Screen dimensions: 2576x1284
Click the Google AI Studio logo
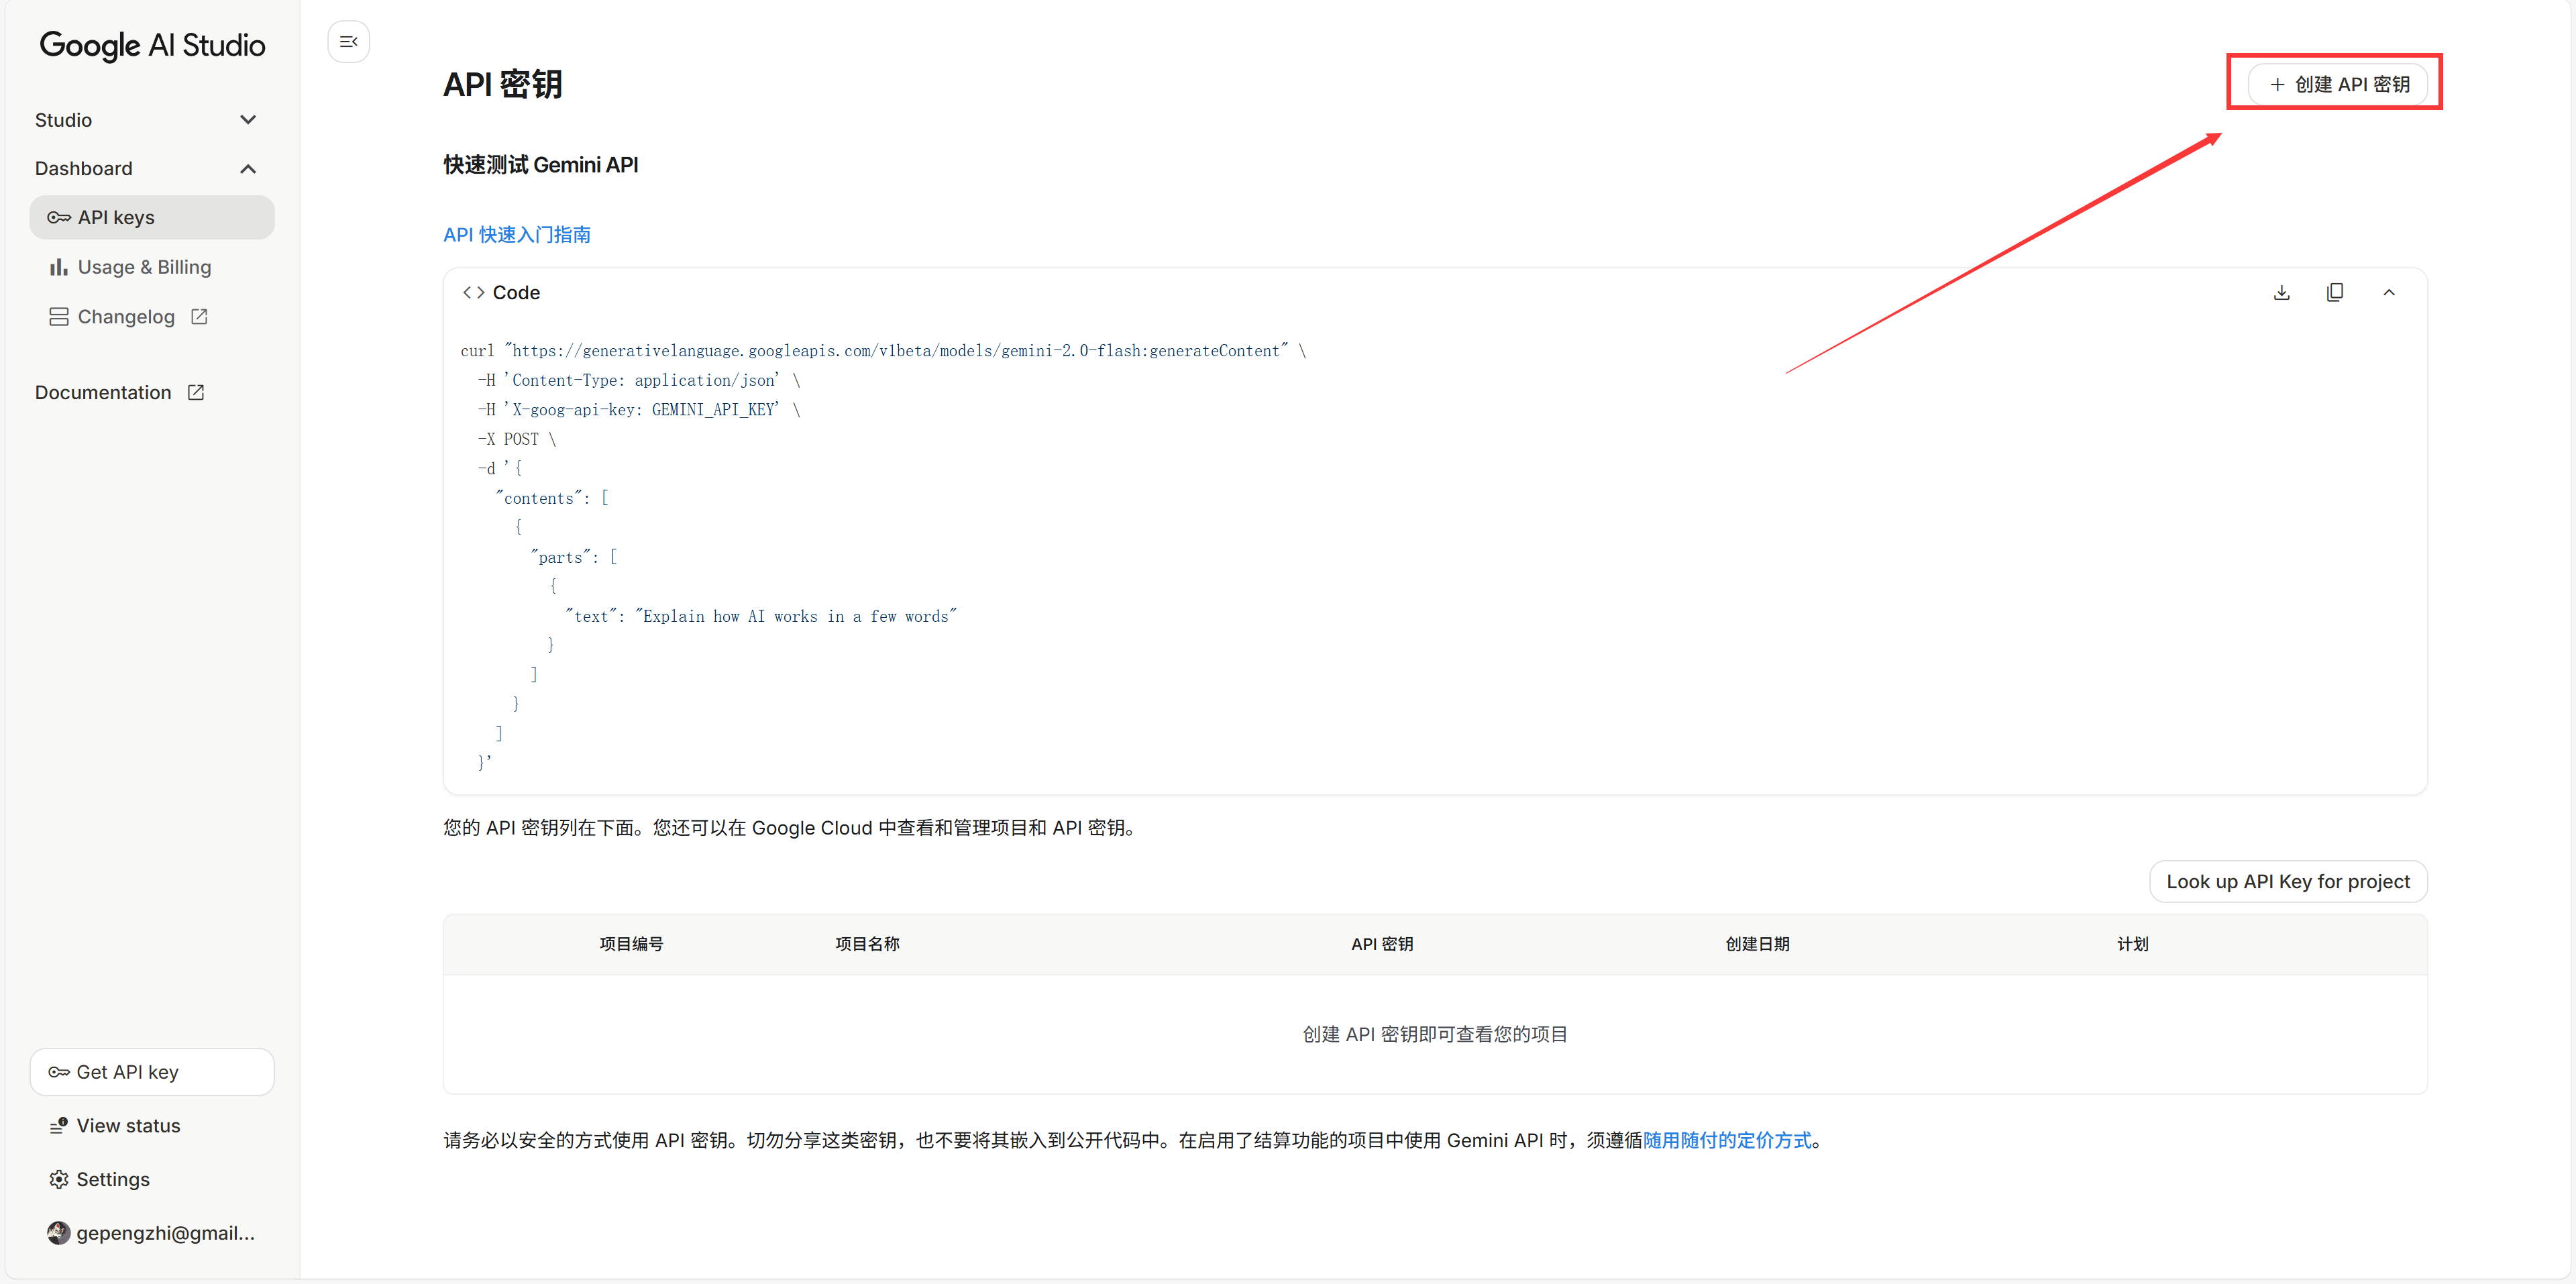tap(152, 45)
